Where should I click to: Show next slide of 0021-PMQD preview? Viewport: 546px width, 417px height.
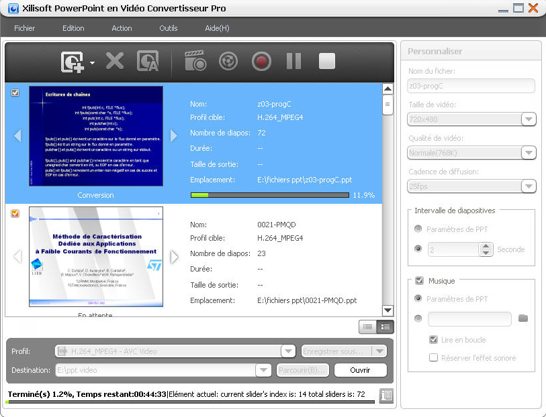(x=174, y=257)
